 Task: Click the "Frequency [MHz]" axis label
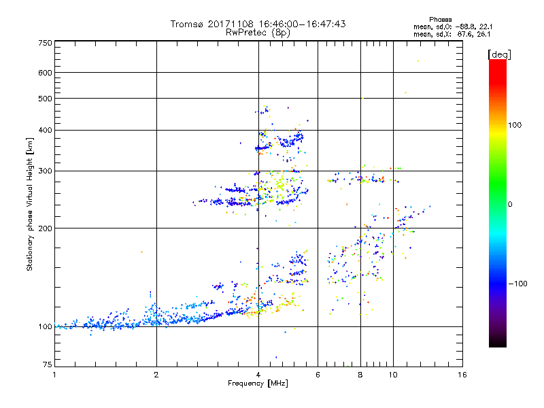click(258, 384)
